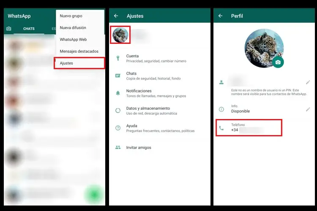Tap the question mark icon beside Ayuda
317x211 pixels.
pos(118,128)
